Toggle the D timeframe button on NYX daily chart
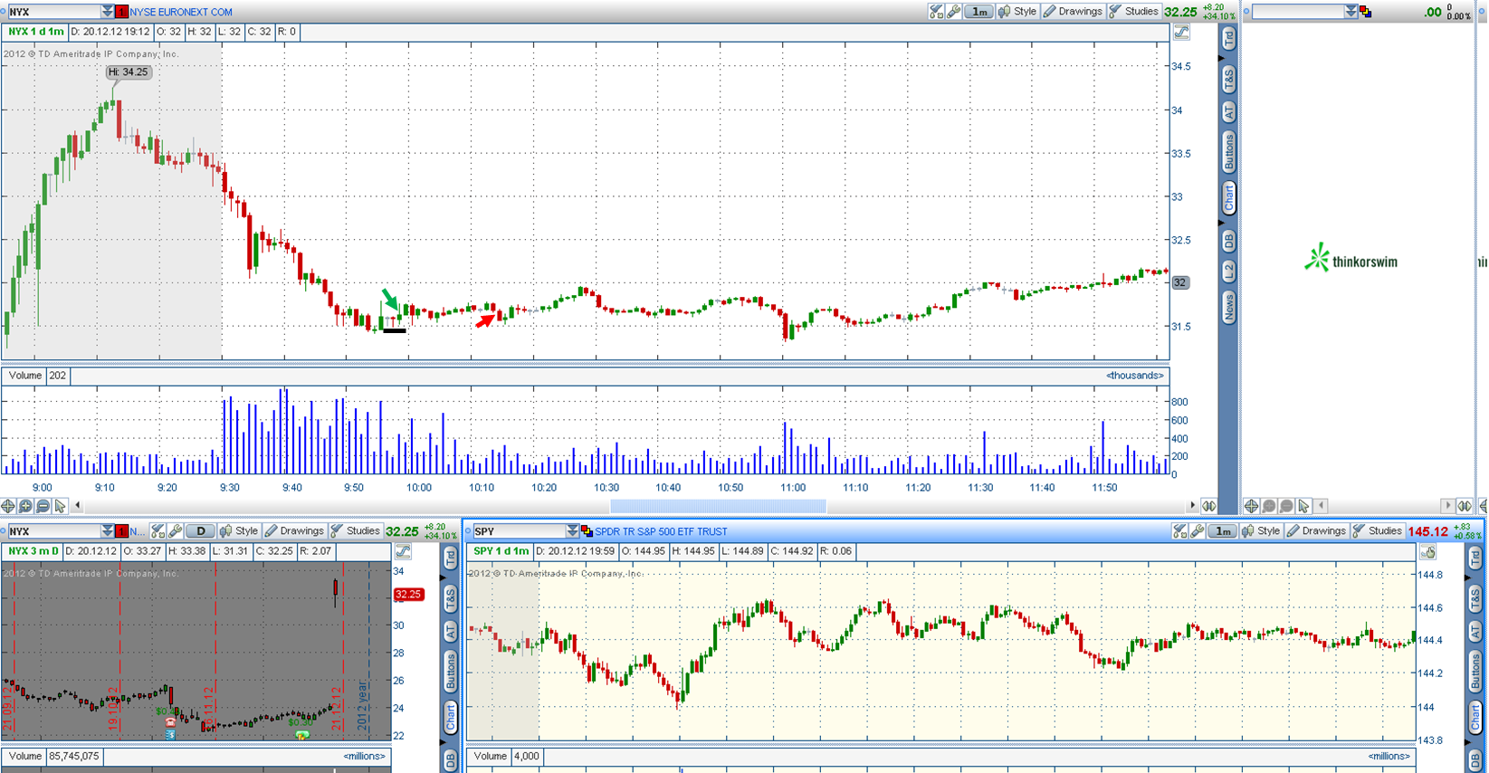This screenshot has width=1489, height=773. point(200,531)
